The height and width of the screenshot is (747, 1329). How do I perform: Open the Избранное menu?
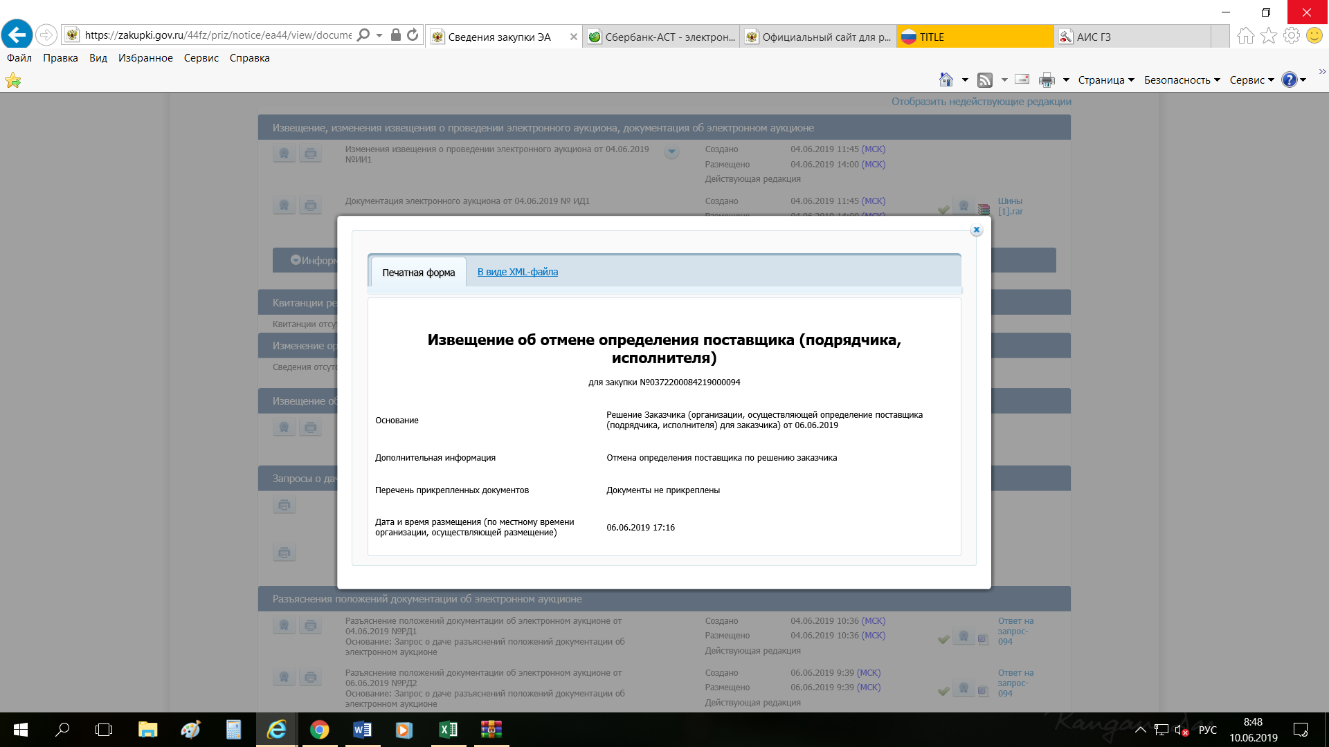[x=145, y=58]
